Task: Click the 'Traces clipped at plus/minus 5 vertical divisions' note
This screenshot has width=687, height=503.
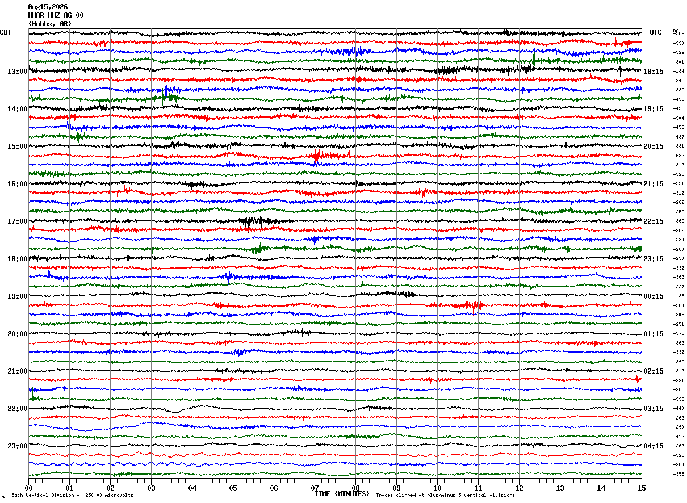Action: 445,496
